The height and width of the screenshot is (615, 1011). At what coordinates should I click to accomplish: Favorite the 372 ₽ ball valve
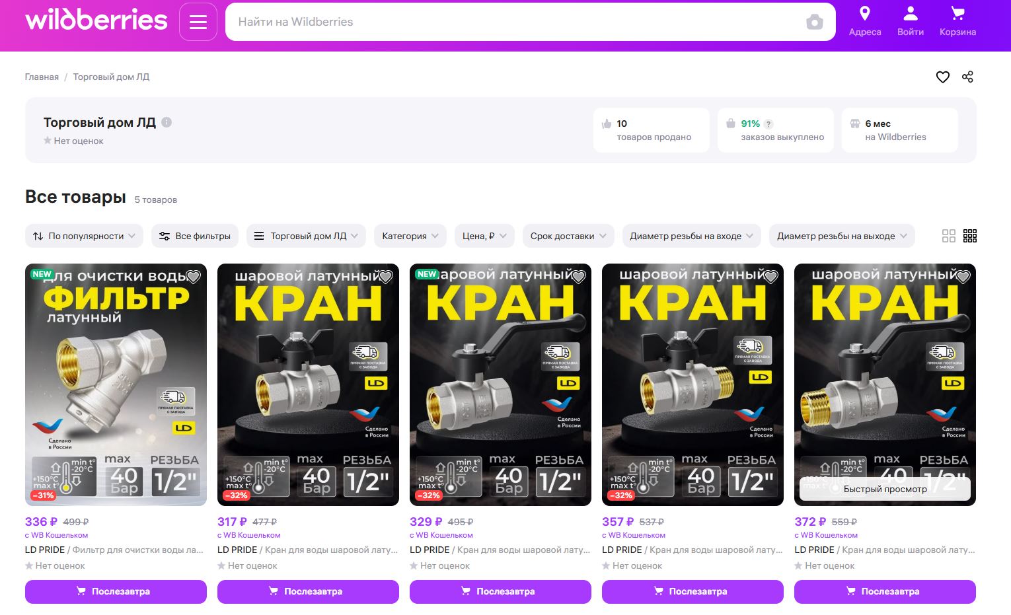(962, 277)
